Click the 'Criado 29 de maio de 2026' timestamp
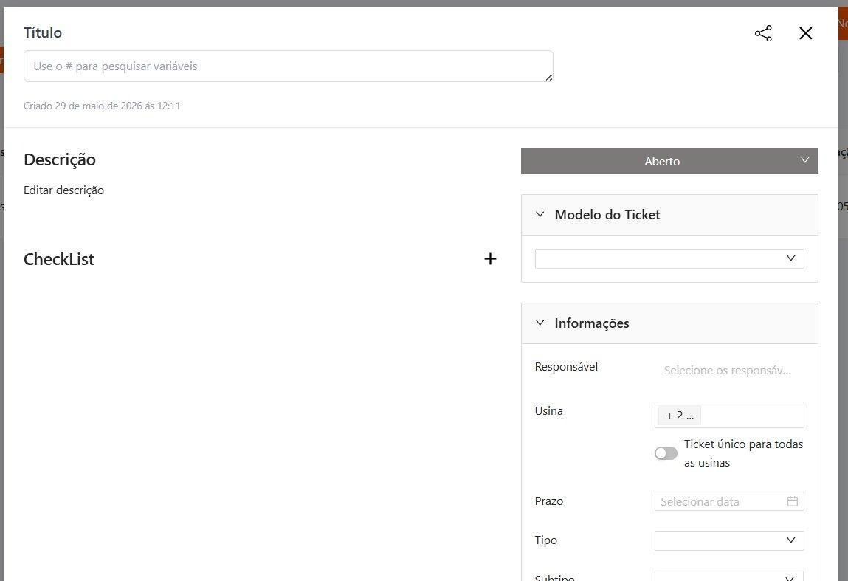848x581 pixels. 102,106
